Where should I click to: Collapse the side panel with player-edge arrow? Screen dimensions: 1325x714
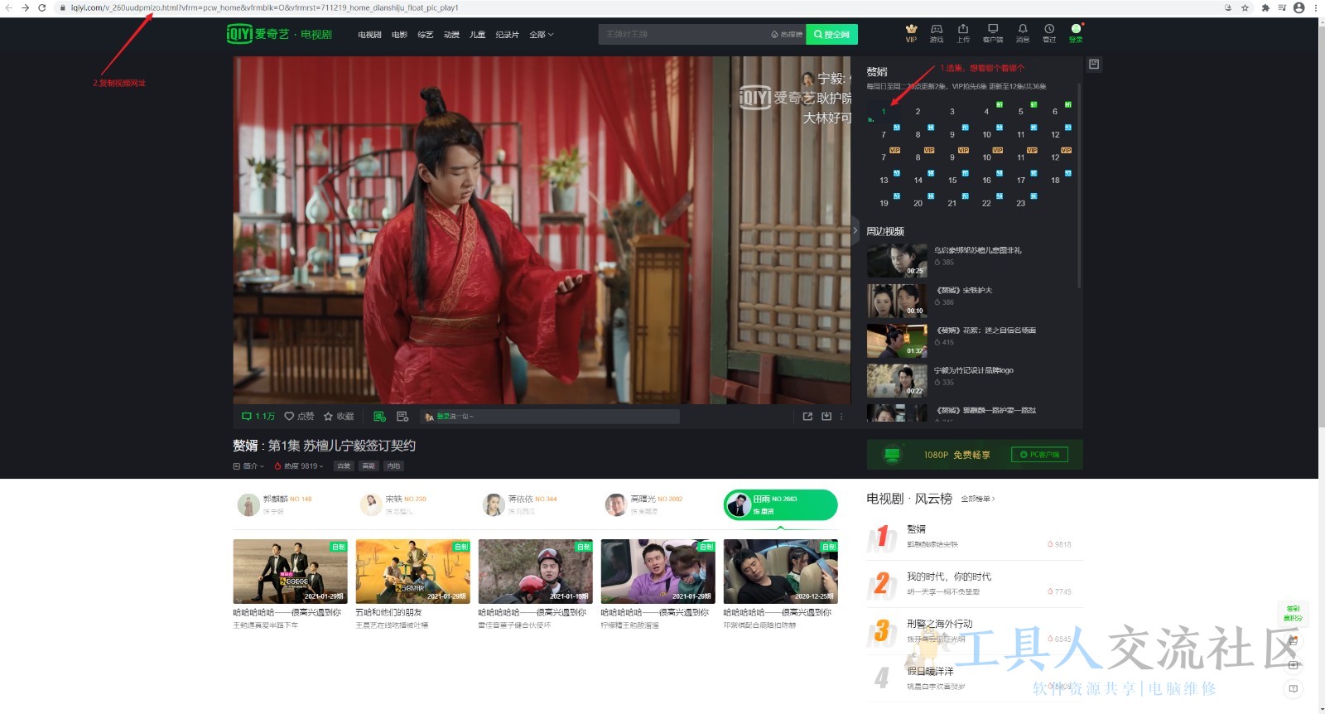pos(855,231)
